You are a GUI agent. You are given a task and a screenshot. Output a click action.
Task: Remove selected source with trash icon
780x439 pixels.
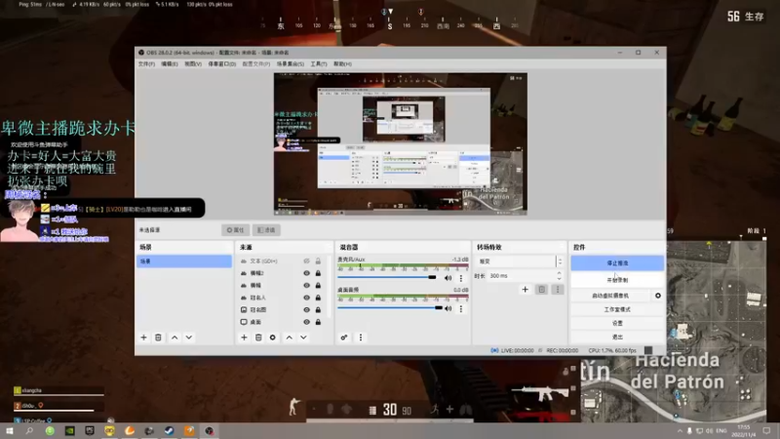pyautogui.click(x=258, y=338)
